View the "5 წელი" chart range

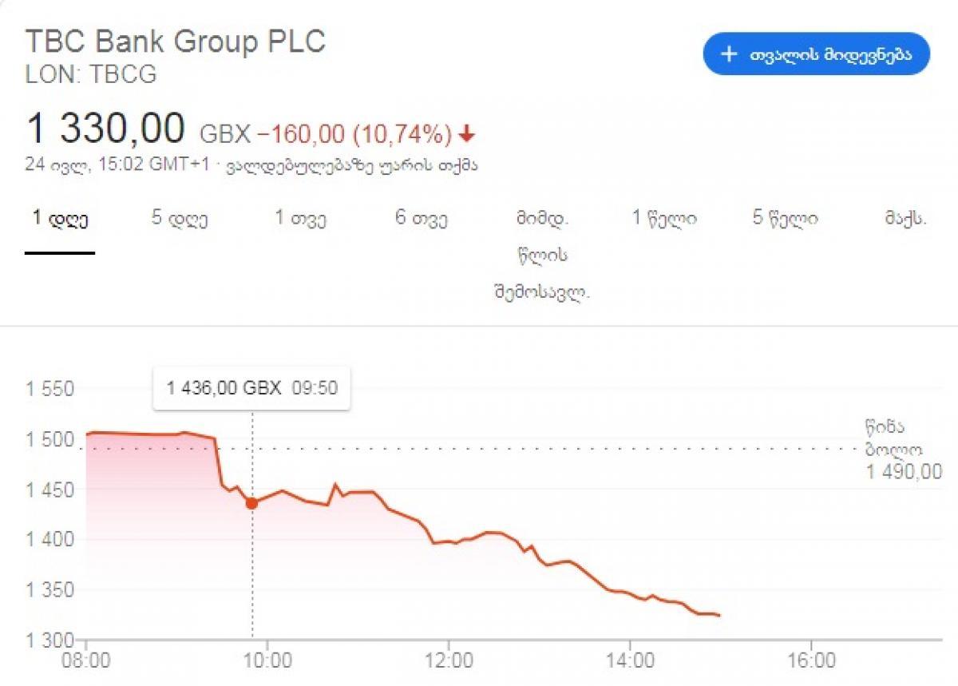click(x=785, y=219)
